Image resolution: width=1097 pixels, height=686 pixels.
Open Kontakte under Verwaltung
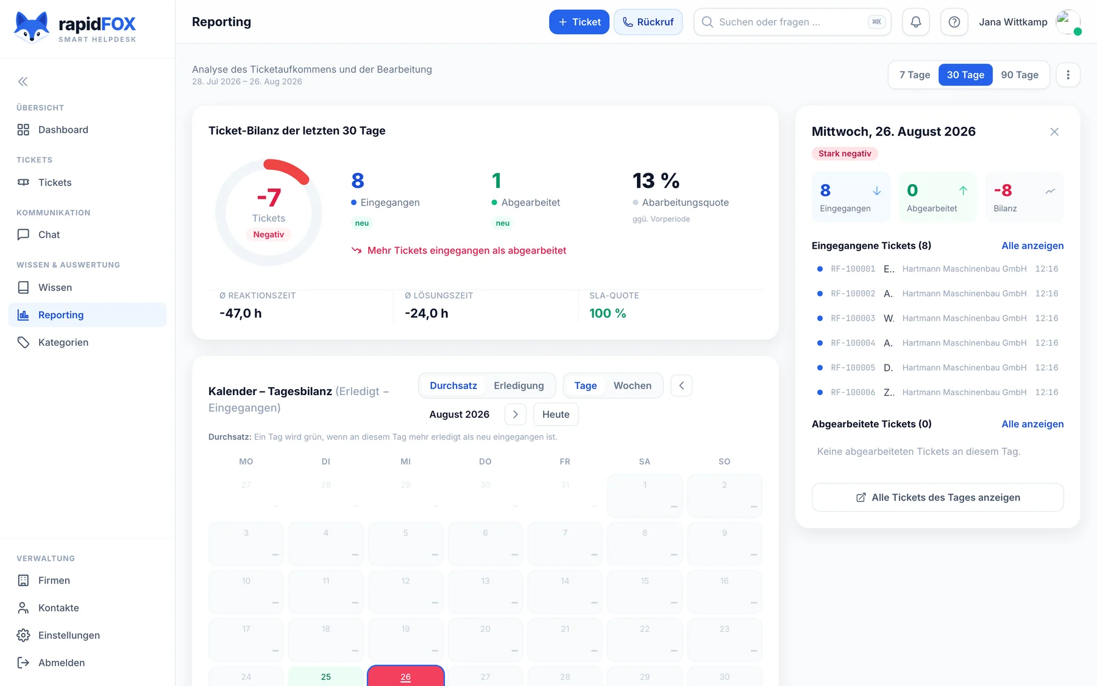(87, 608)
